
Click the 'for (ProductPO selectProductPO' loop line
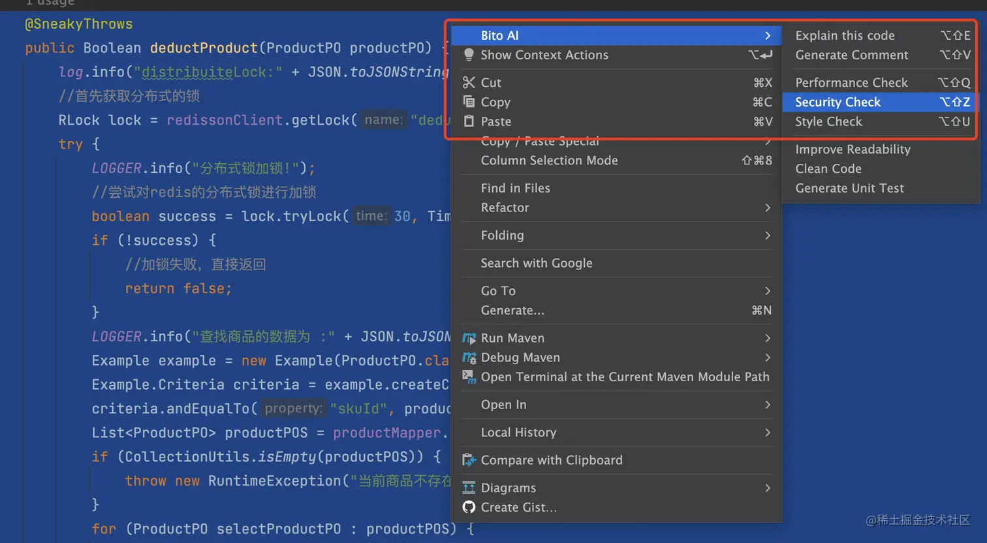(283, 529)
